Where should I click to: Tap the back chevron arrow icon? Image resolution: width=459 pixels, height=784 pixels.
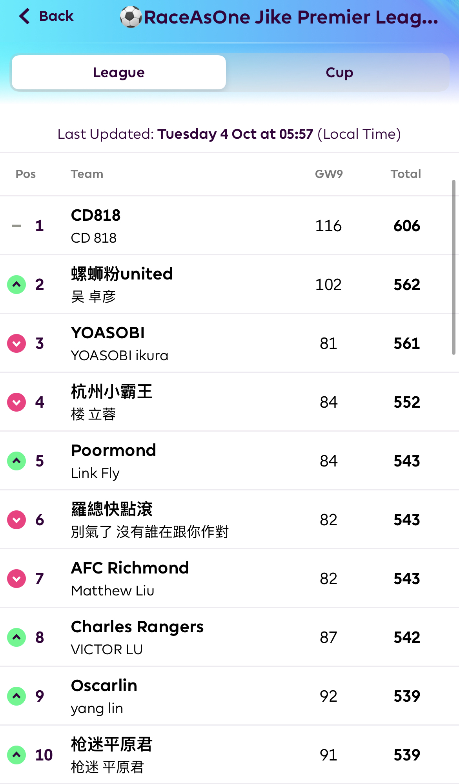(x=24, y=16)
